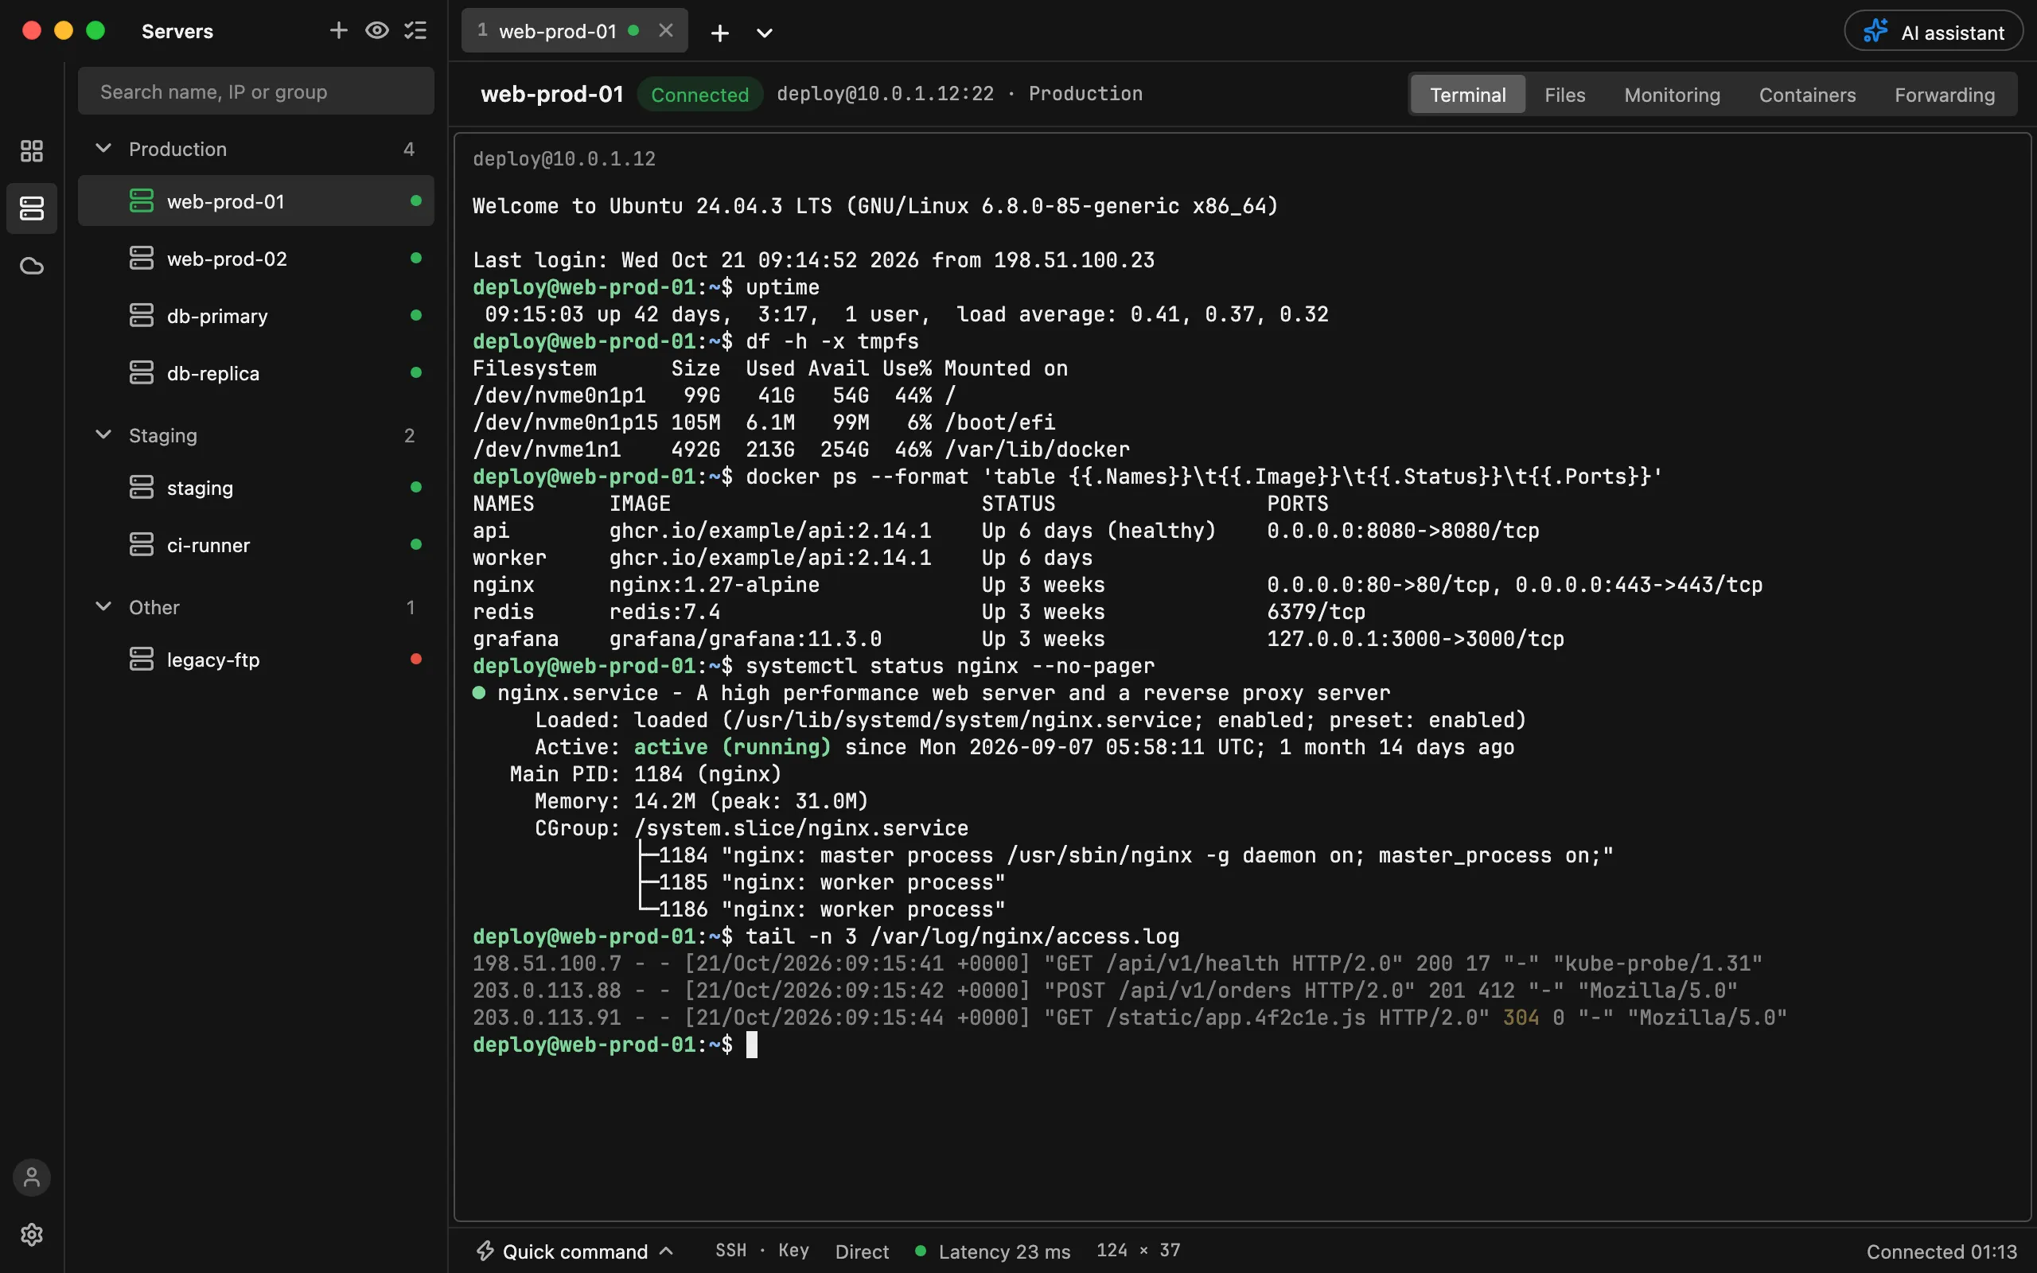Click the SSH · Key status label

(761, 1250)
